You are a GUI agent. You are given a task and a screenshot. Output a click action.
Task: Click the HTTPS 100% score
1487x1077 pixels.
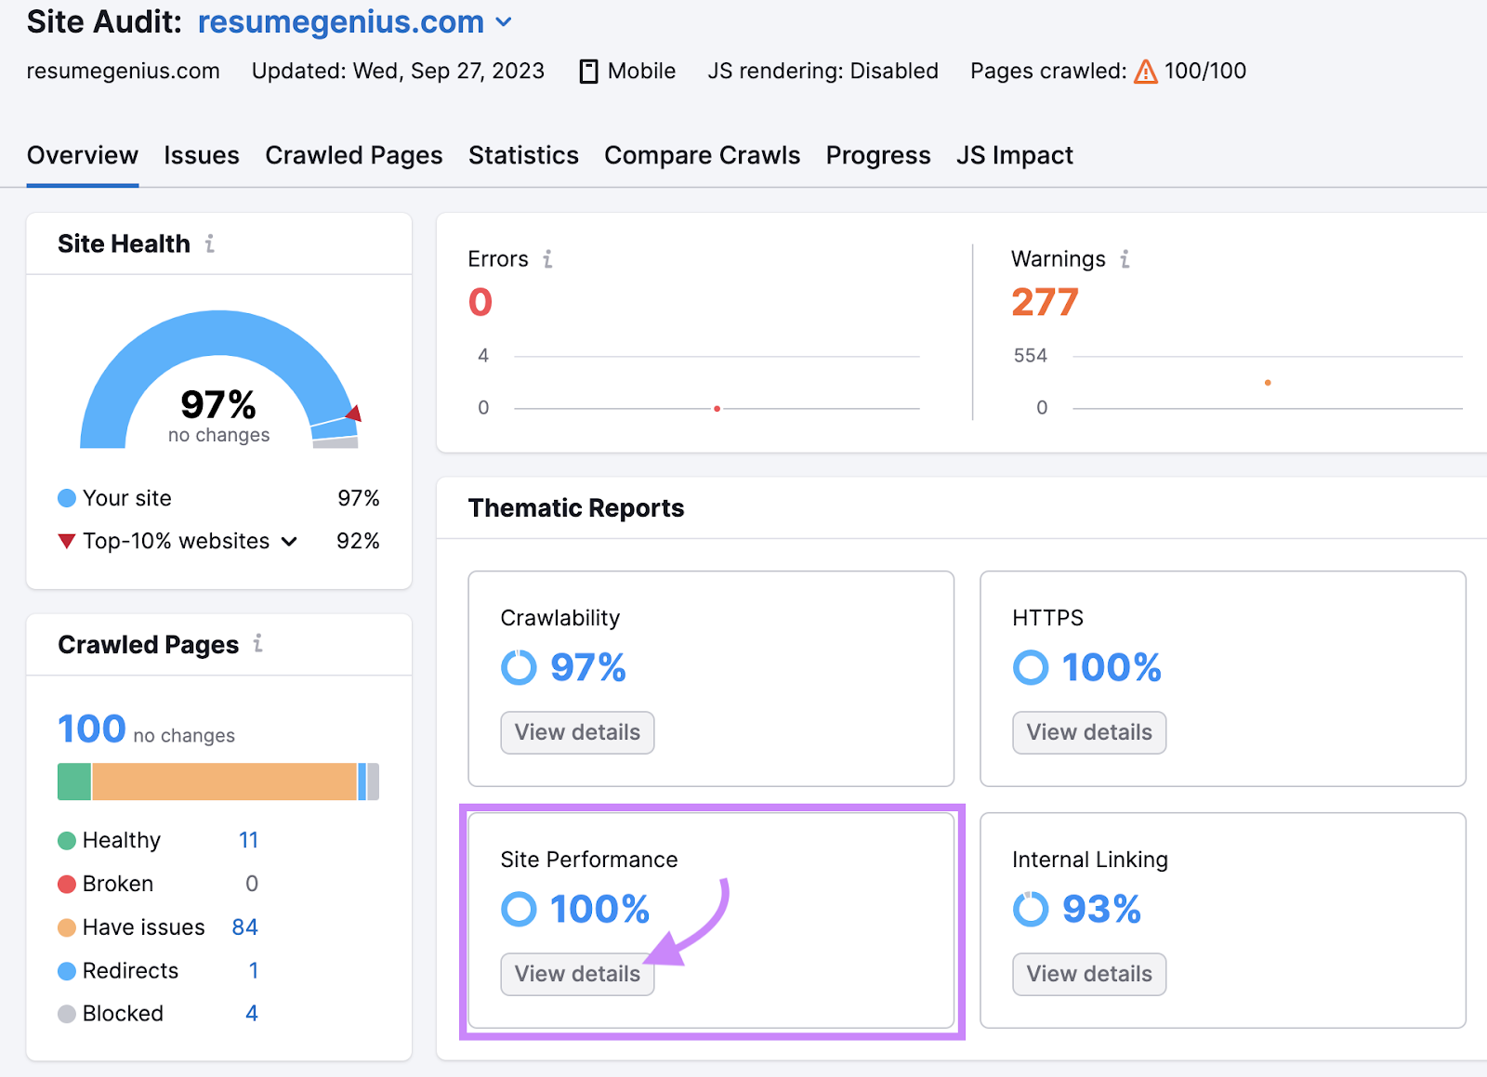pyautogui.click(x=1112, y=667)
